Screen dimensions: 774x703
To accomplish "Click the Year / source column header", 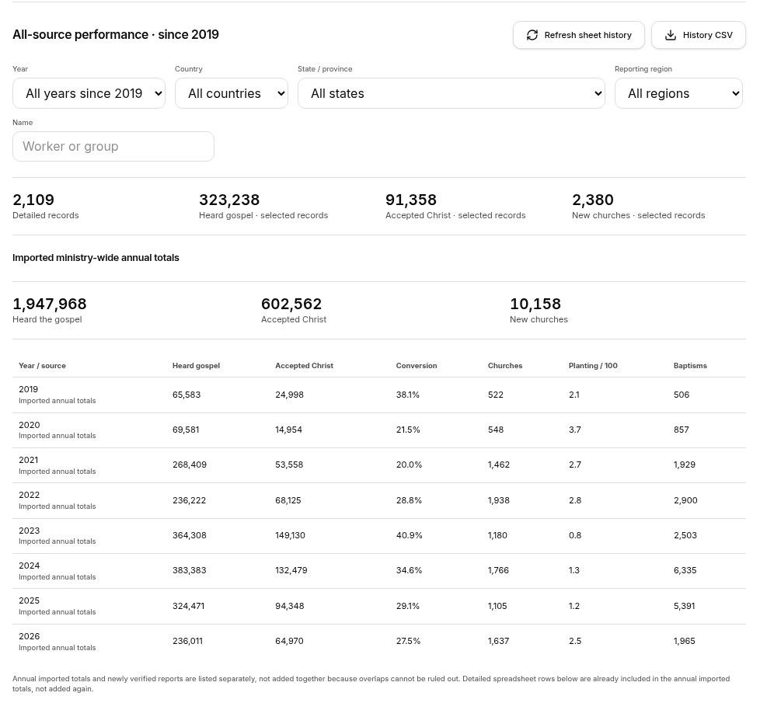I will [42, 366].
